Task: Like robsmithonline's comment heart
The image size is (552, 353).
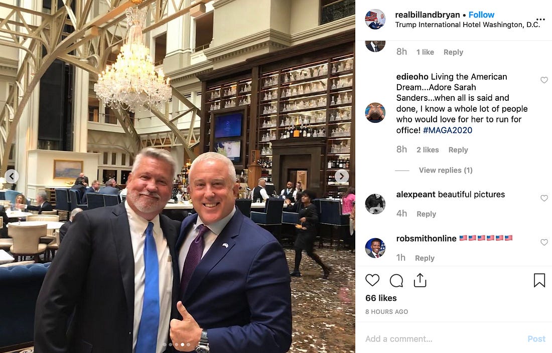Action: click(544, 242)
